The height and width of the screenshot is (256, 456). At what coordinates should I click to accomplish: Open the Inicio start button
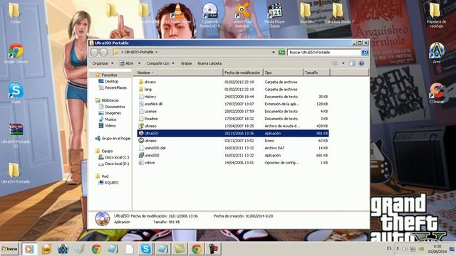coord(9,249)
